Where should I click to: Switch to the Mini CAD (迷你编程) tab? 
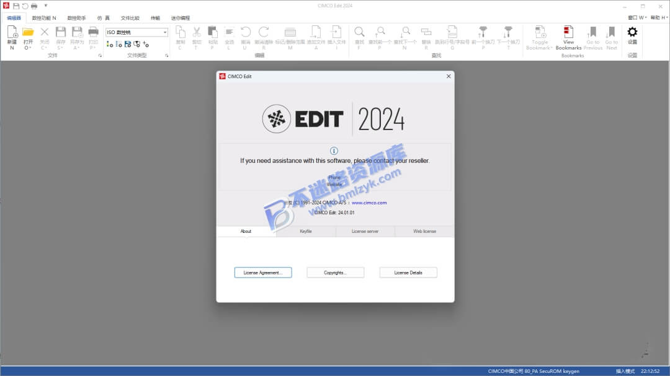[181, 18]
